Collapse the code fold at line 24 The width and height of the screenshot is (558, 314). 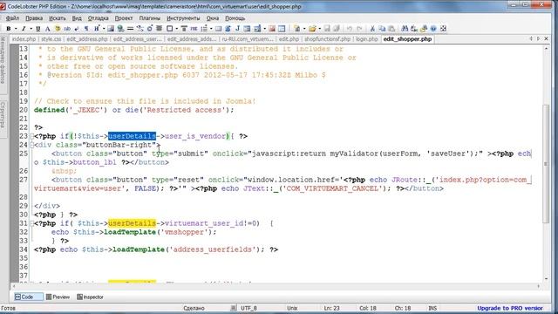31,145
